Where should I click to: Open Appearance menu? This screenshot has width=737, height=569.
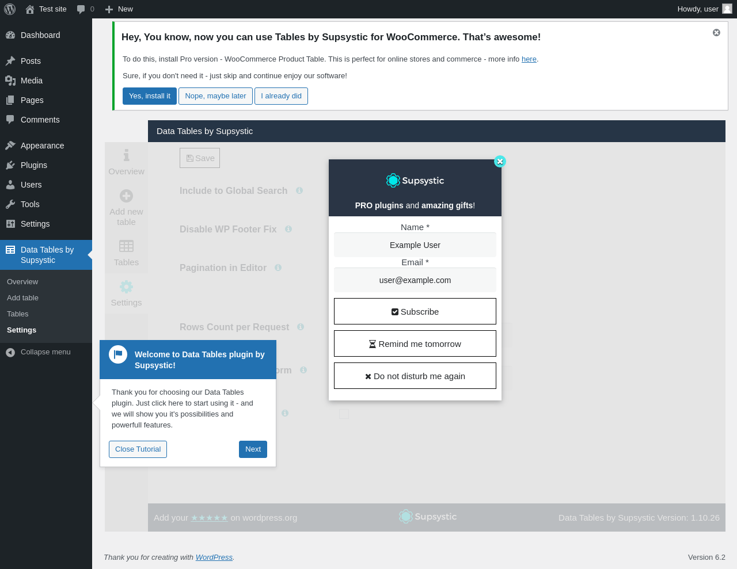[46, 146]
